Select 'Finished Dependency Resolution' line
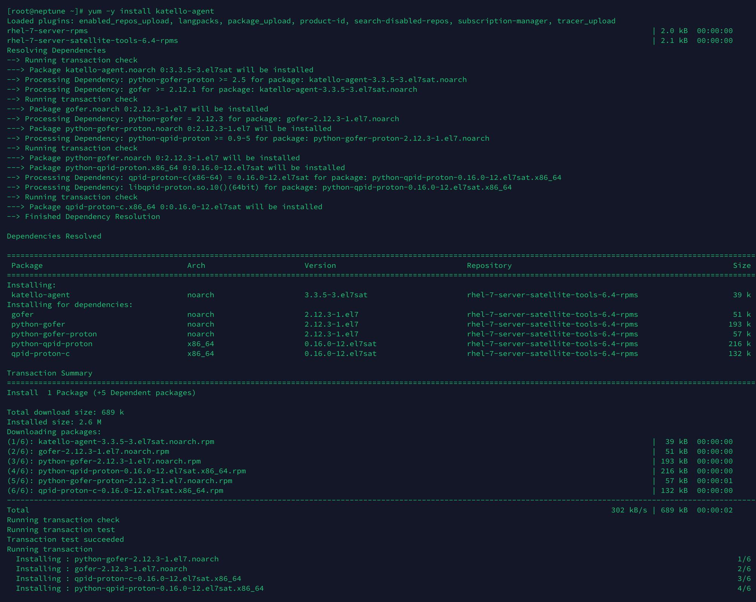The image size is (756, 602). pos(83,217)
